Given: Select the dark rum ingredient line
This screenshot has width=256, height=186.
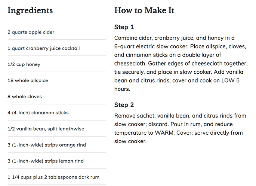Looking at the screenshot, I should coord(53,177).
